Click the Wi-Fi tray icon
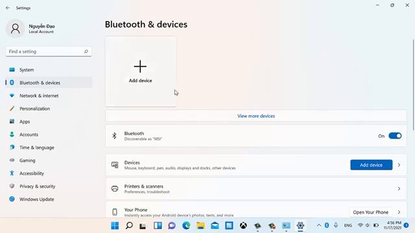This screenshot has height=233, width=415. pos(360,225)
